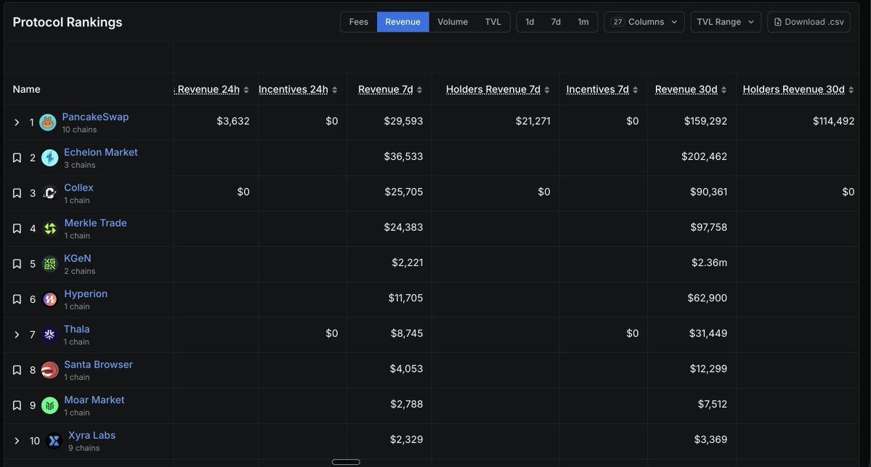Open KGeN protocol link
Screen dimensions: 871x467
click(77, 259)
